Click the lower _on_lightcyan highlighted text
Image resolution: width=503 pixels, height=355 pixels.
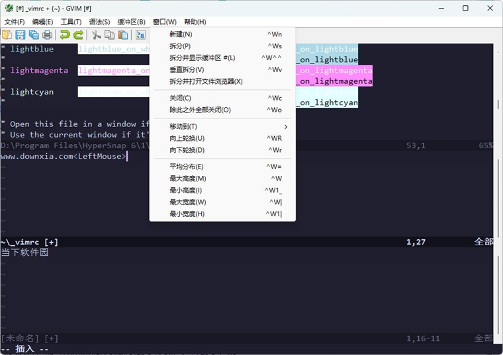point(327,103)
